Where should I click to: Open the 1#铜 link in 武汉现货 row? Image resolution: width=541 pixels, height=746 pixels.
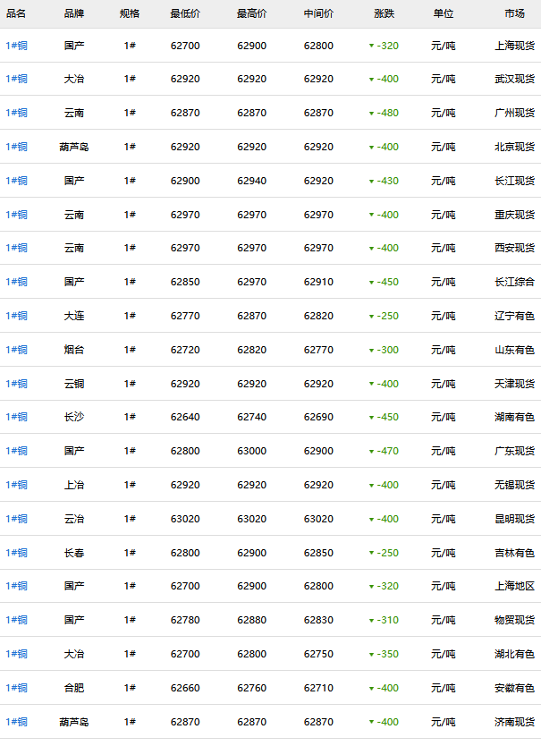[x=16, y=80]
